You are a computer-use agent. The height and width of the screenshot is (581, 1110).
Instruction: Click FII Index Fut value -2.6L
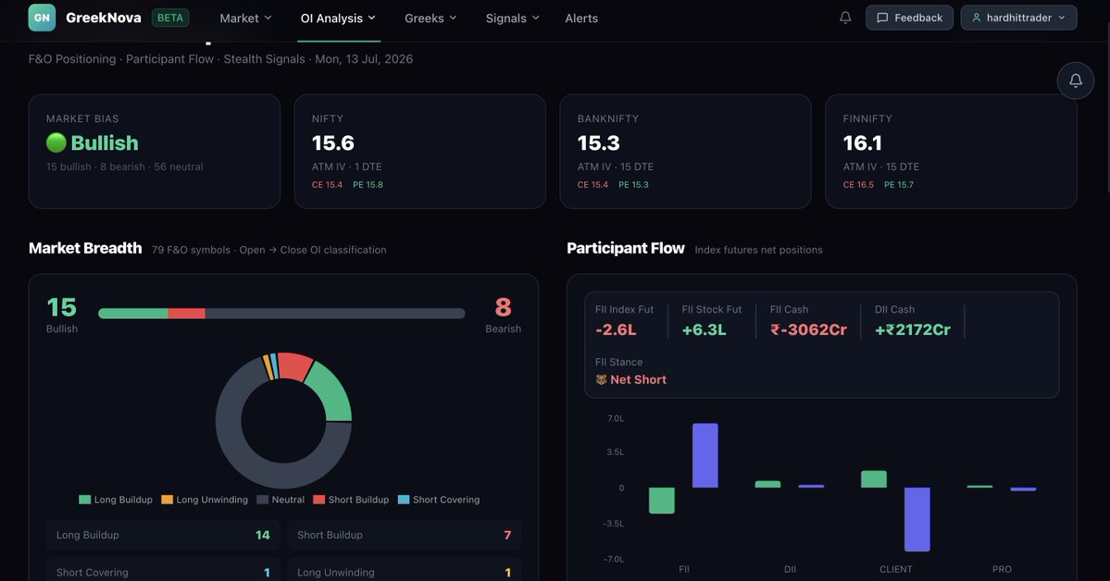click(x=616, y=329)
